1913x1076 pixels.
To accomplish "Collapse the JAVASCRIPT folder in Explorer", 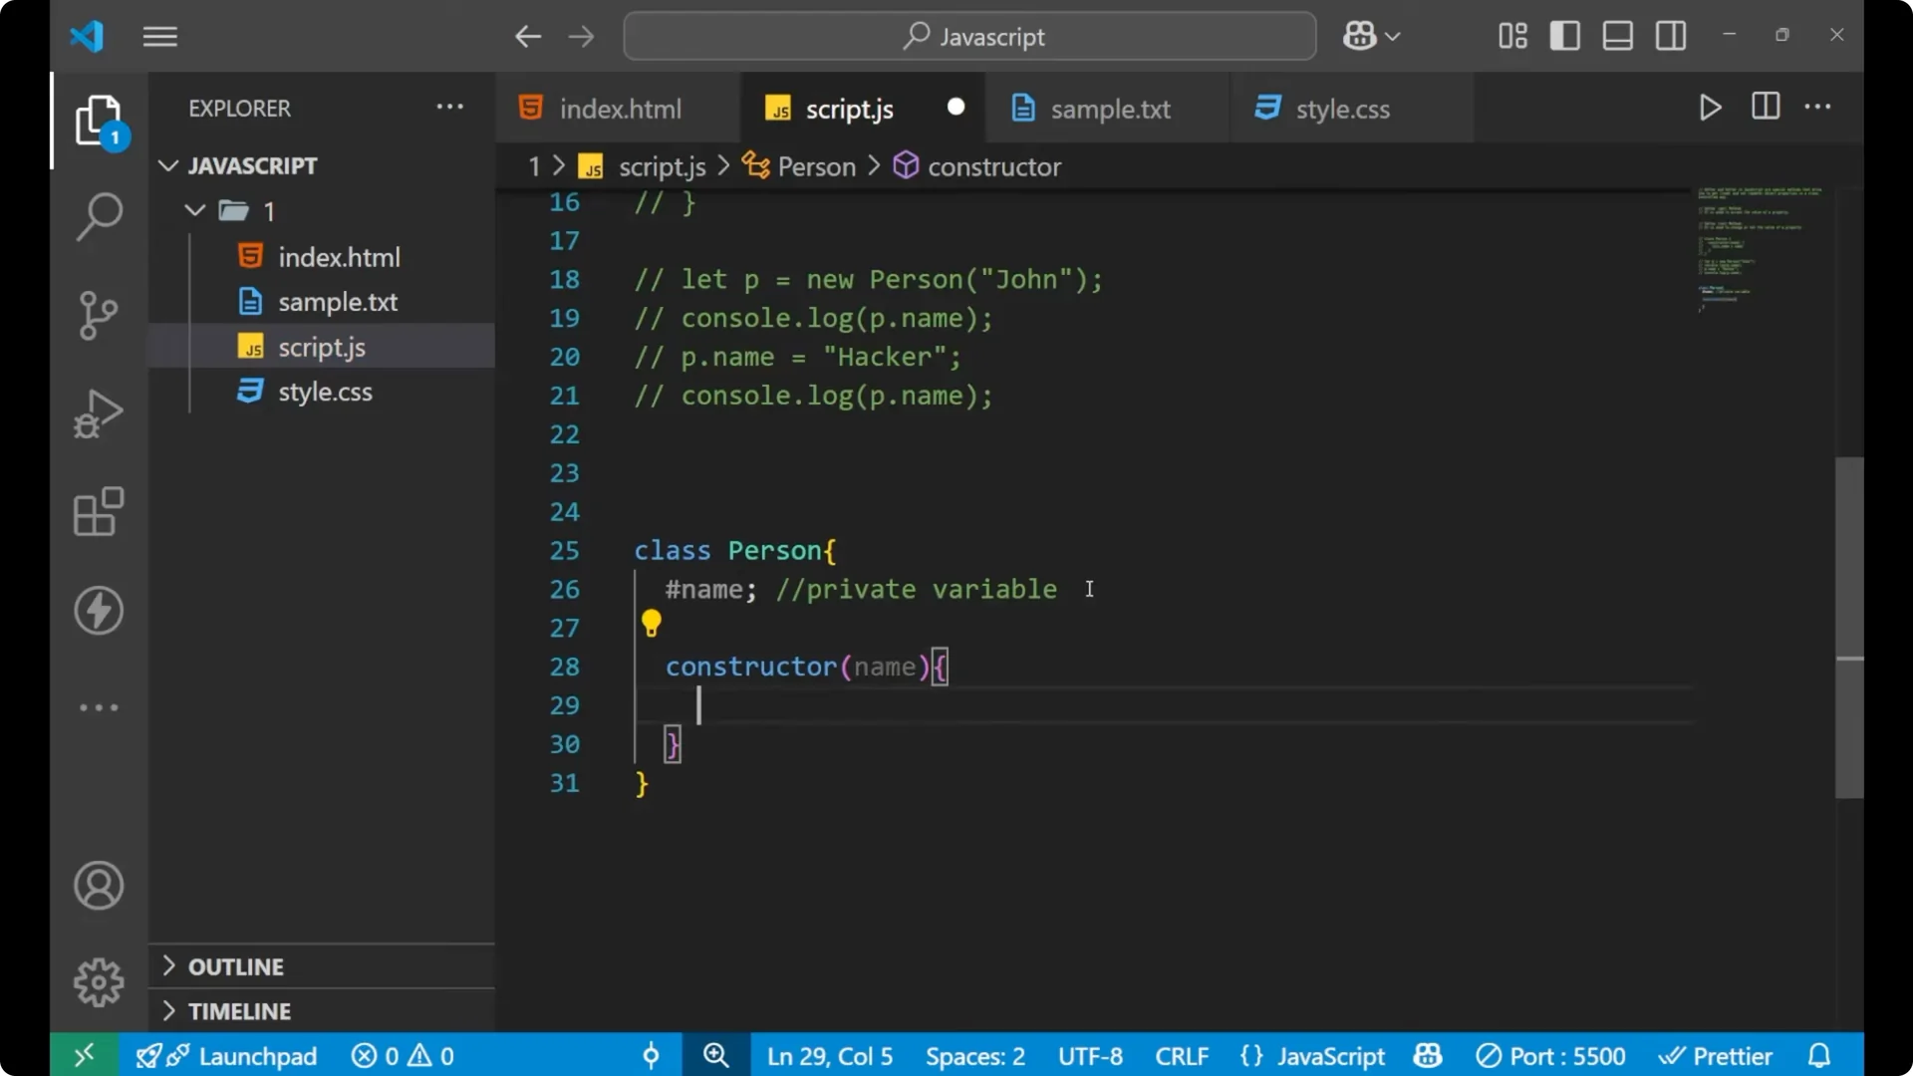I will pyautogui.click(x=167, y=165).
